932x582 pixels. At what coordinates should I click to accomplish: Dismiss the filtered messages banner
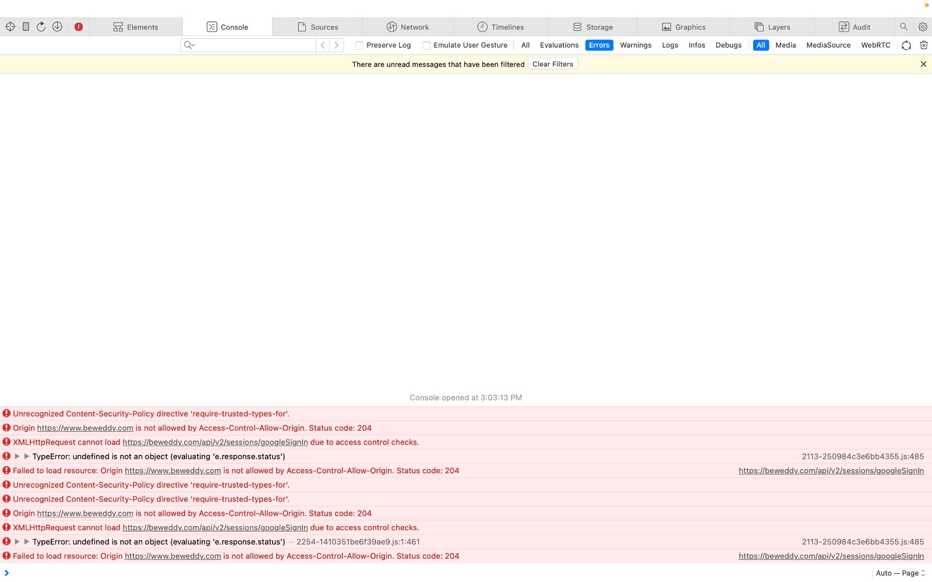[x=923, y=64]
